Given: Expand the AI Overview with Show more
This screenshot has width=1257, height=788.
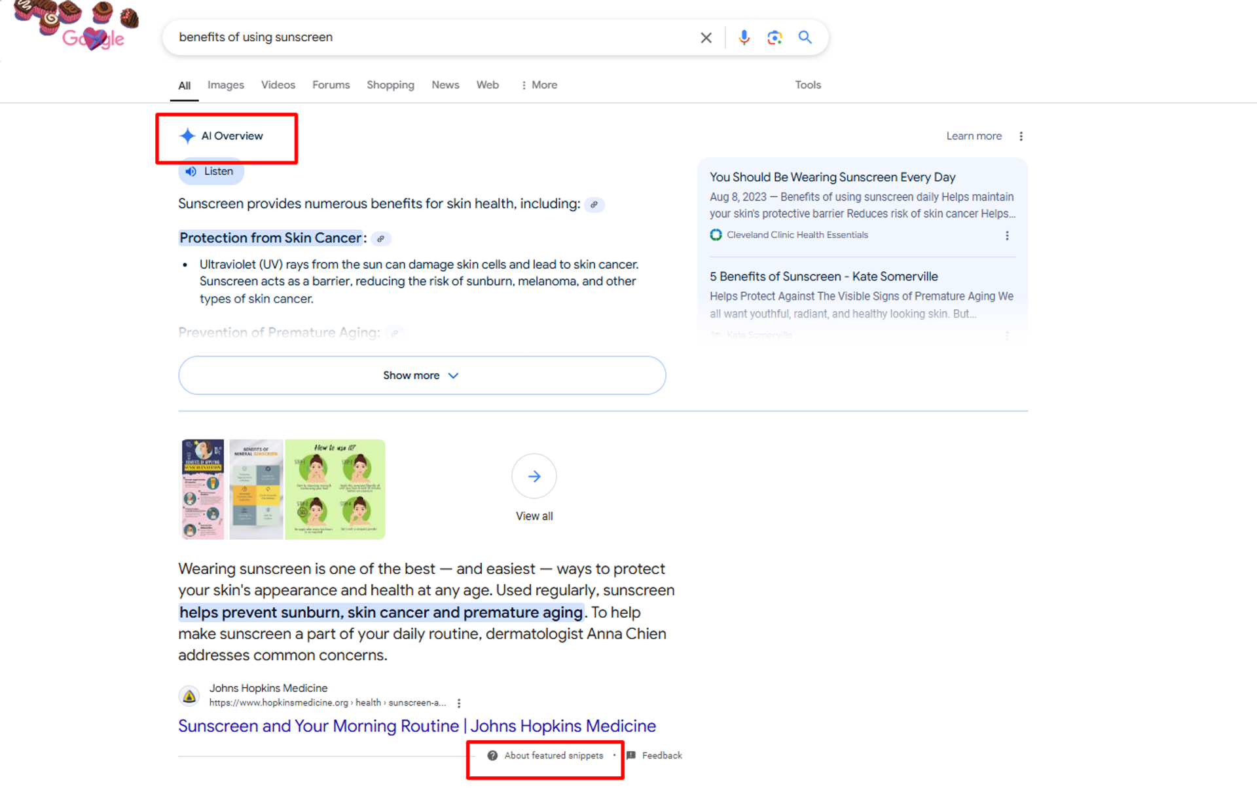Looking at the screenshot, I should (x=422, y=375).
